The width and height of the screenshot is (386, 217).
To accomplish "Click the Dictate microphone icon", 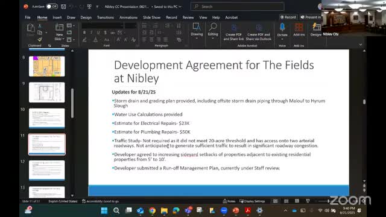I will point(282,27).
